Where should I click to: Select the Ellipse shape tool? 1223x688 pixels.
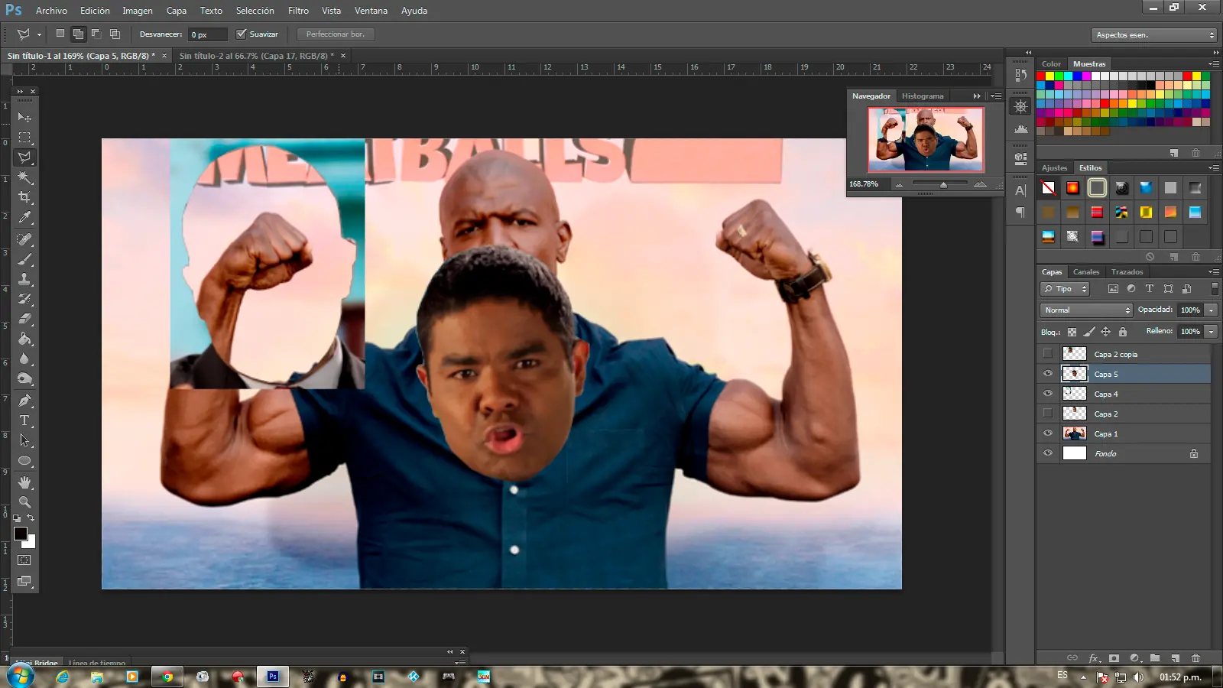(24, 460)
